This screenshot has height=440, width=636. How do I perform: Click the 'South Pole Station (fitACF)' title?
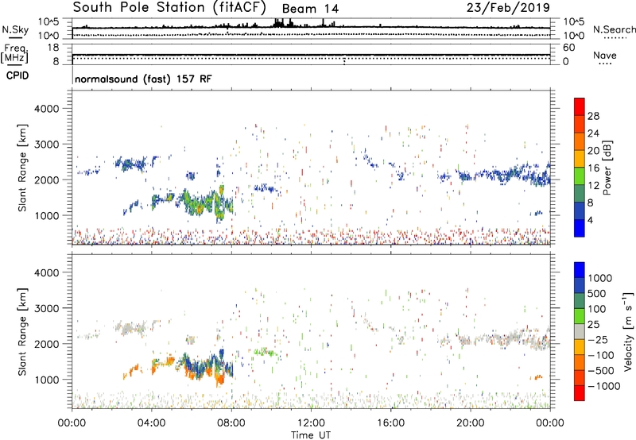(169, 7)
